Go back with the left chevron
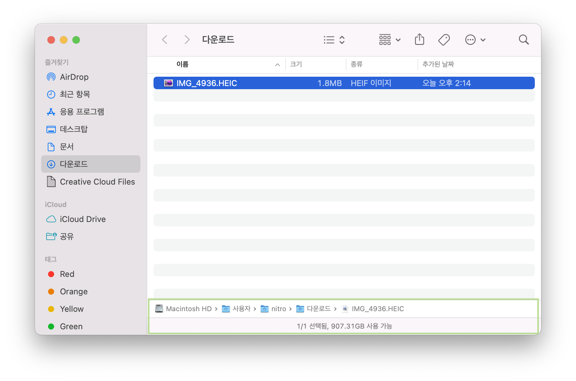 pos(165,40)
